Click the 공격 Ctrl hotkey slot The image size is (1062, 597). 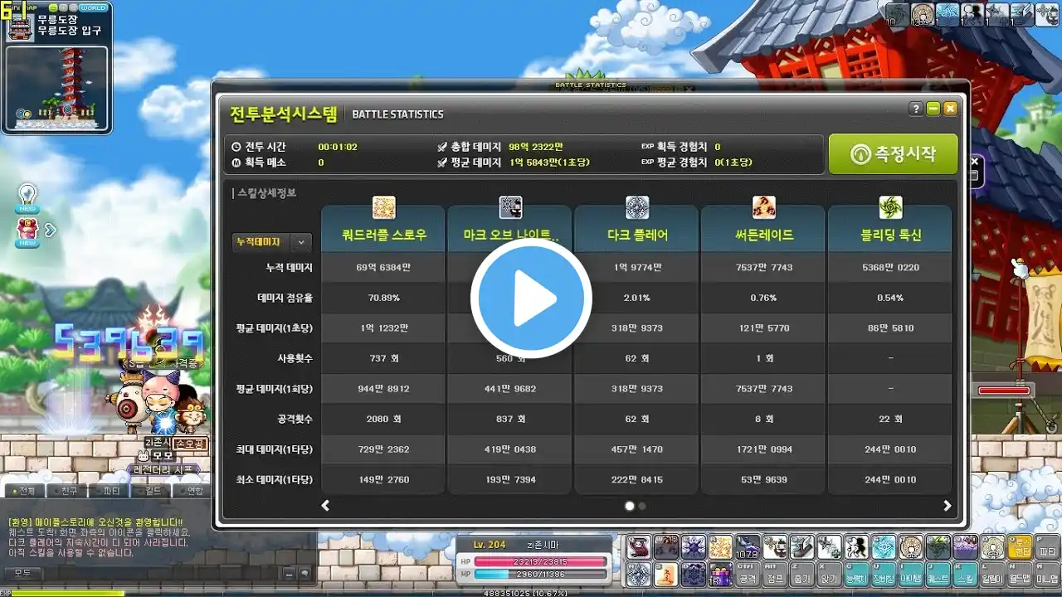click(x=748, y=575)
